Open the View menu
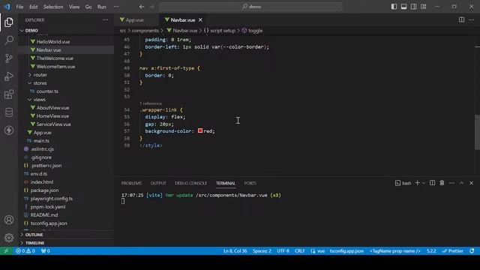The image size is (480, 270). tap(74, 7)
